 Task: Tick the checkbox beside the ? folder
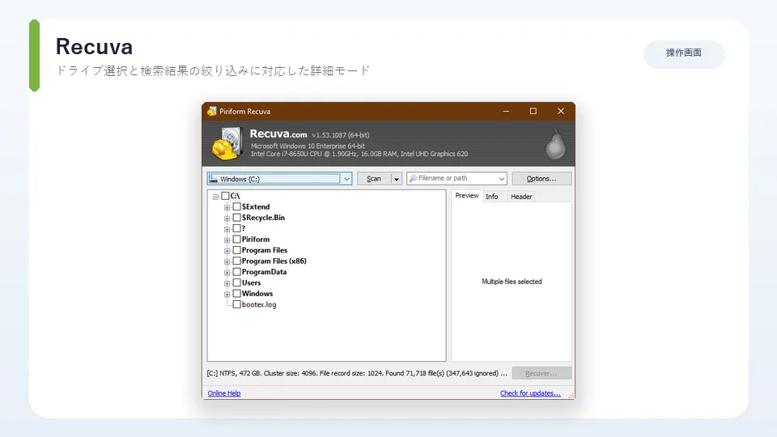(x=237, y=228)
